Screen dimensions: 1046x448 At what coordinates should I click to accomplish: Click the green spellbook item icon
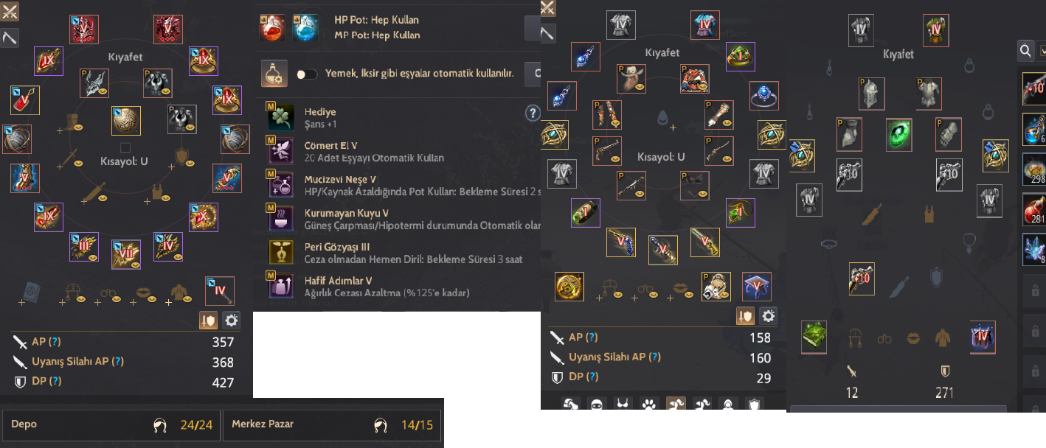tap(814, 337)
